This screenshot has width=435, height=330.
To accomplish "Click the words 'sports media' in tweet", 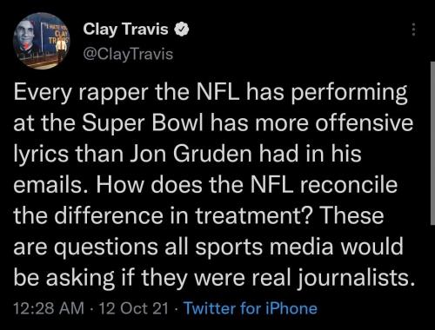I will coord(264,247).
